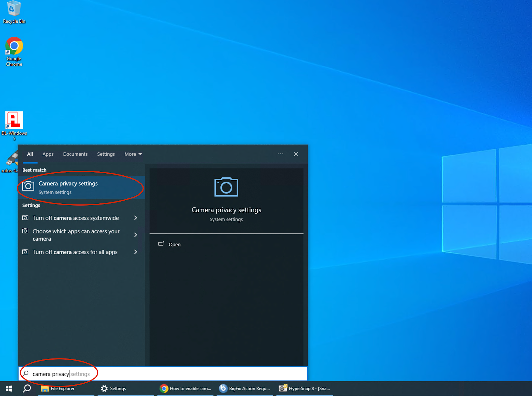Open the Google Chrome desktop shortcut
The image size is (532, 396).
(x=14, y=52)
